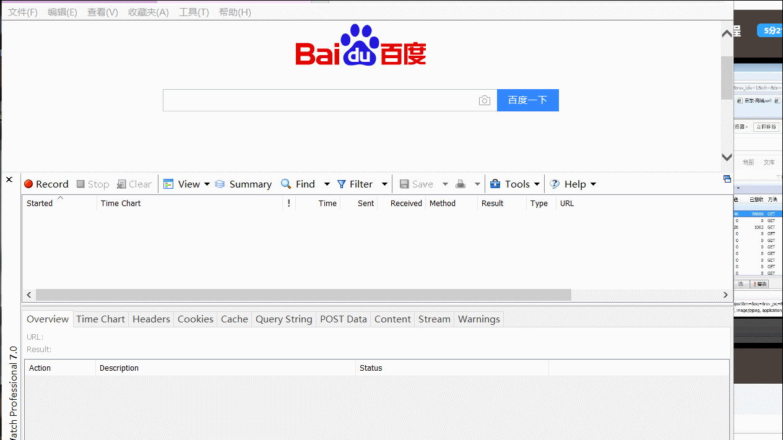The height and width of the screenshot is (440, 783).
Task: Click the Status column header
Action: (x=452, y=368)
